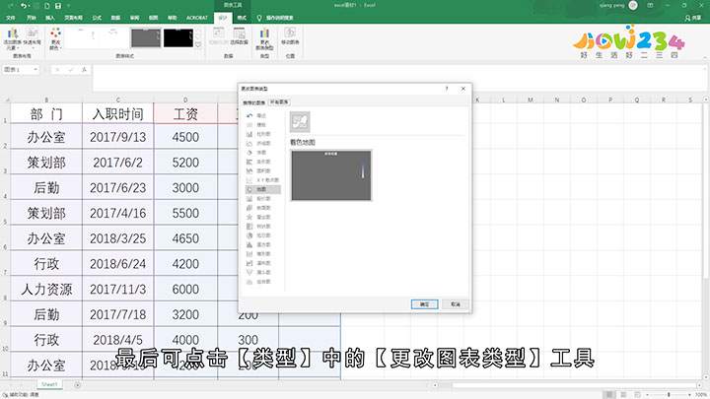
Task: Click filled map subtype icon
Action: [300, 122]
